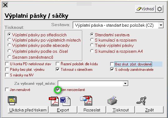Screen dimensions: 168x118
Task: Click Ukázka před tiskem button
Action: [28, 110]
